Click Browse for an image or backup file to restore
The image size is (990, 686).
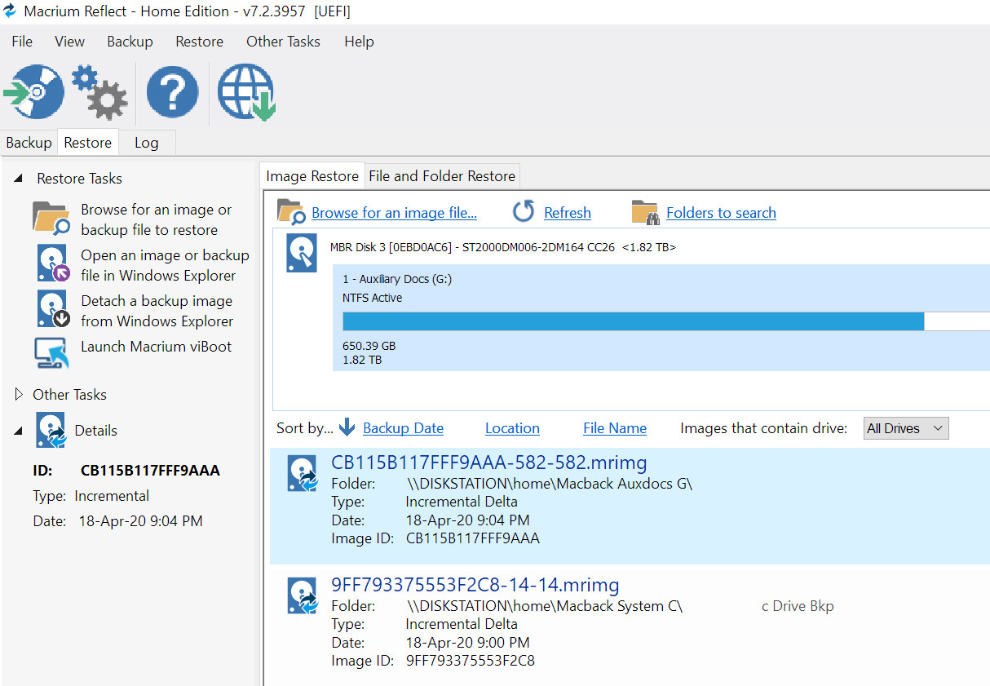coord(156,219)
